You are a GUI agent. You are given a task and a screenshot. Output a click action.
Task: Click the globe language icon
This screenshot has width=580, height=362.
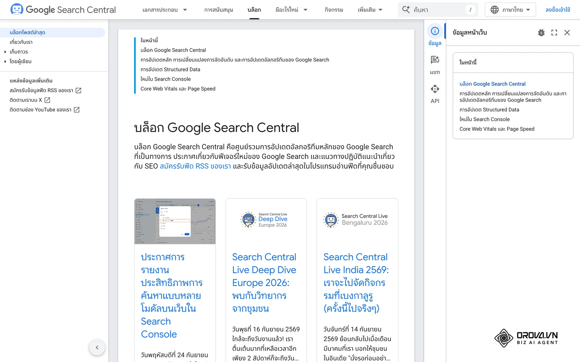tap(494, 10)
